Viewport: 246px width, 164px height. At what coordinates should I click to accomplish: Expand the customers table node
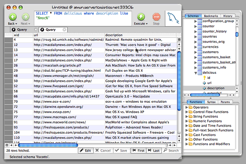click(195, 52)
